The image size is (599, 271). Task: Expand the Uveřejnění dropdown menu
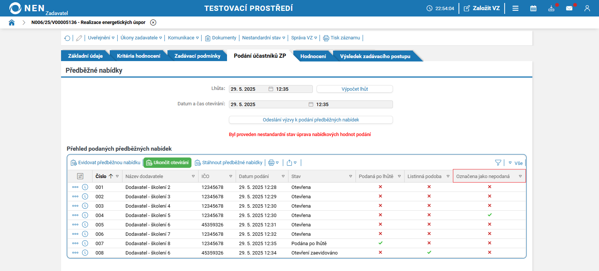(x=101, y=38)
